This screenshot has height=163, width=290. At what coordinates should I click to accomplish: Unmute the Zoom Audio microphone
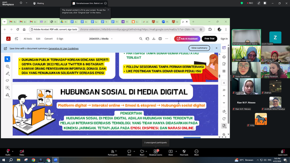[8, 153]
